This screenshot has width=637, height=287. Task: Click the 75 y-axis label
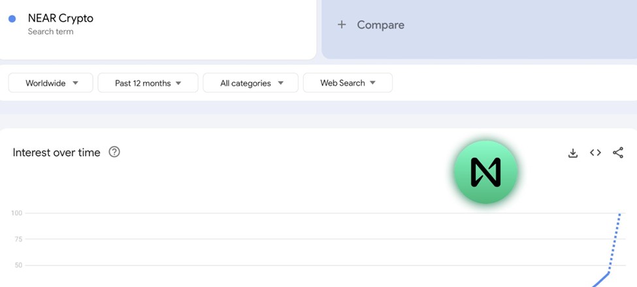18,239
